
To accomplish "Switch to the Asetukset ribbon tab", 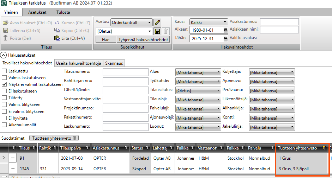I will (x=37, y=12).
